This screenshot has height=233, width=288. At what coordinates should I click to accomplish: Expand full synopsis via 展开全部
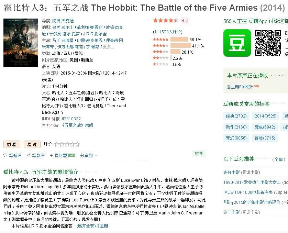pos(86,226)
